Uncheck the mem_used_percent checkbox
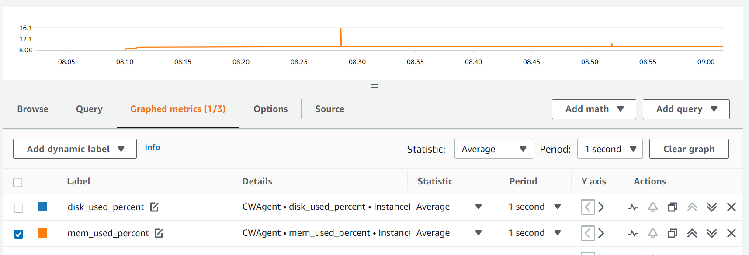Screen dimensions: 749x255 click(18, 234)
